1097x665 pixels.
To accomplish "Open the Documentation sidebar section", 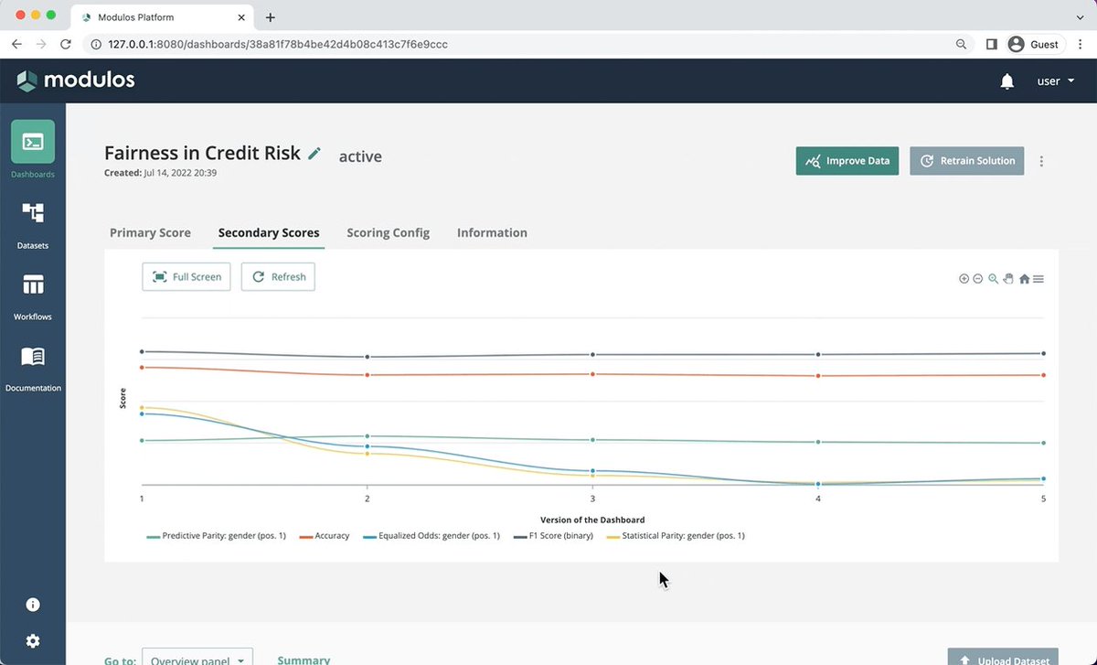I will [x=33, y=368].
